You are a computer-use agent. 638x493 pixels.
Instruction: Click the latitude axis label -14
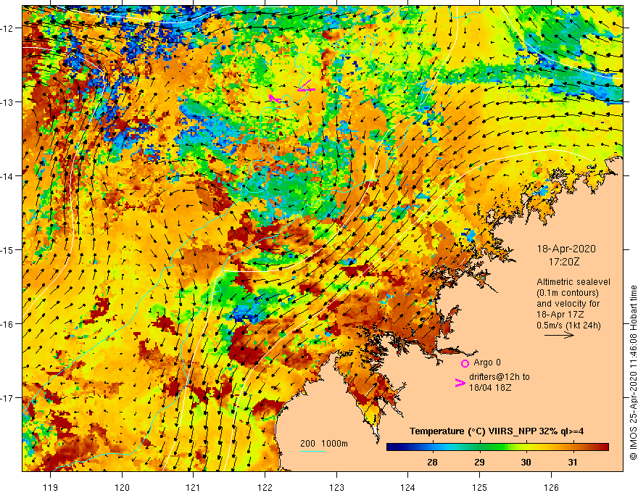coord(7,176)
